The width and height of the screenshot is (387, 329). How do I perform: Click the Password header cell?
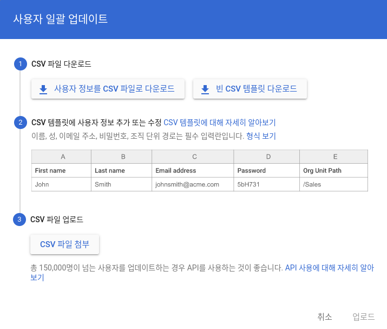tap(266, 171)
